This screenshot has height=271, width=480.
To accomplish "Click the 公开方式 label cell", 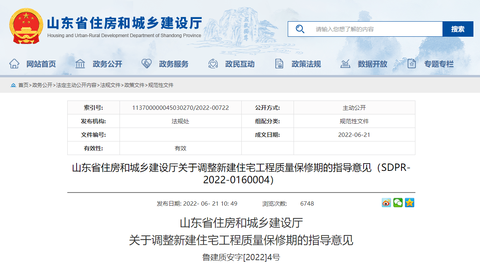I will [268, 108].
